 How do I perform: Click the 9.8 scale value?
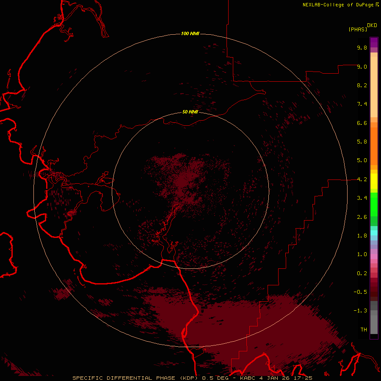point(362,47)
